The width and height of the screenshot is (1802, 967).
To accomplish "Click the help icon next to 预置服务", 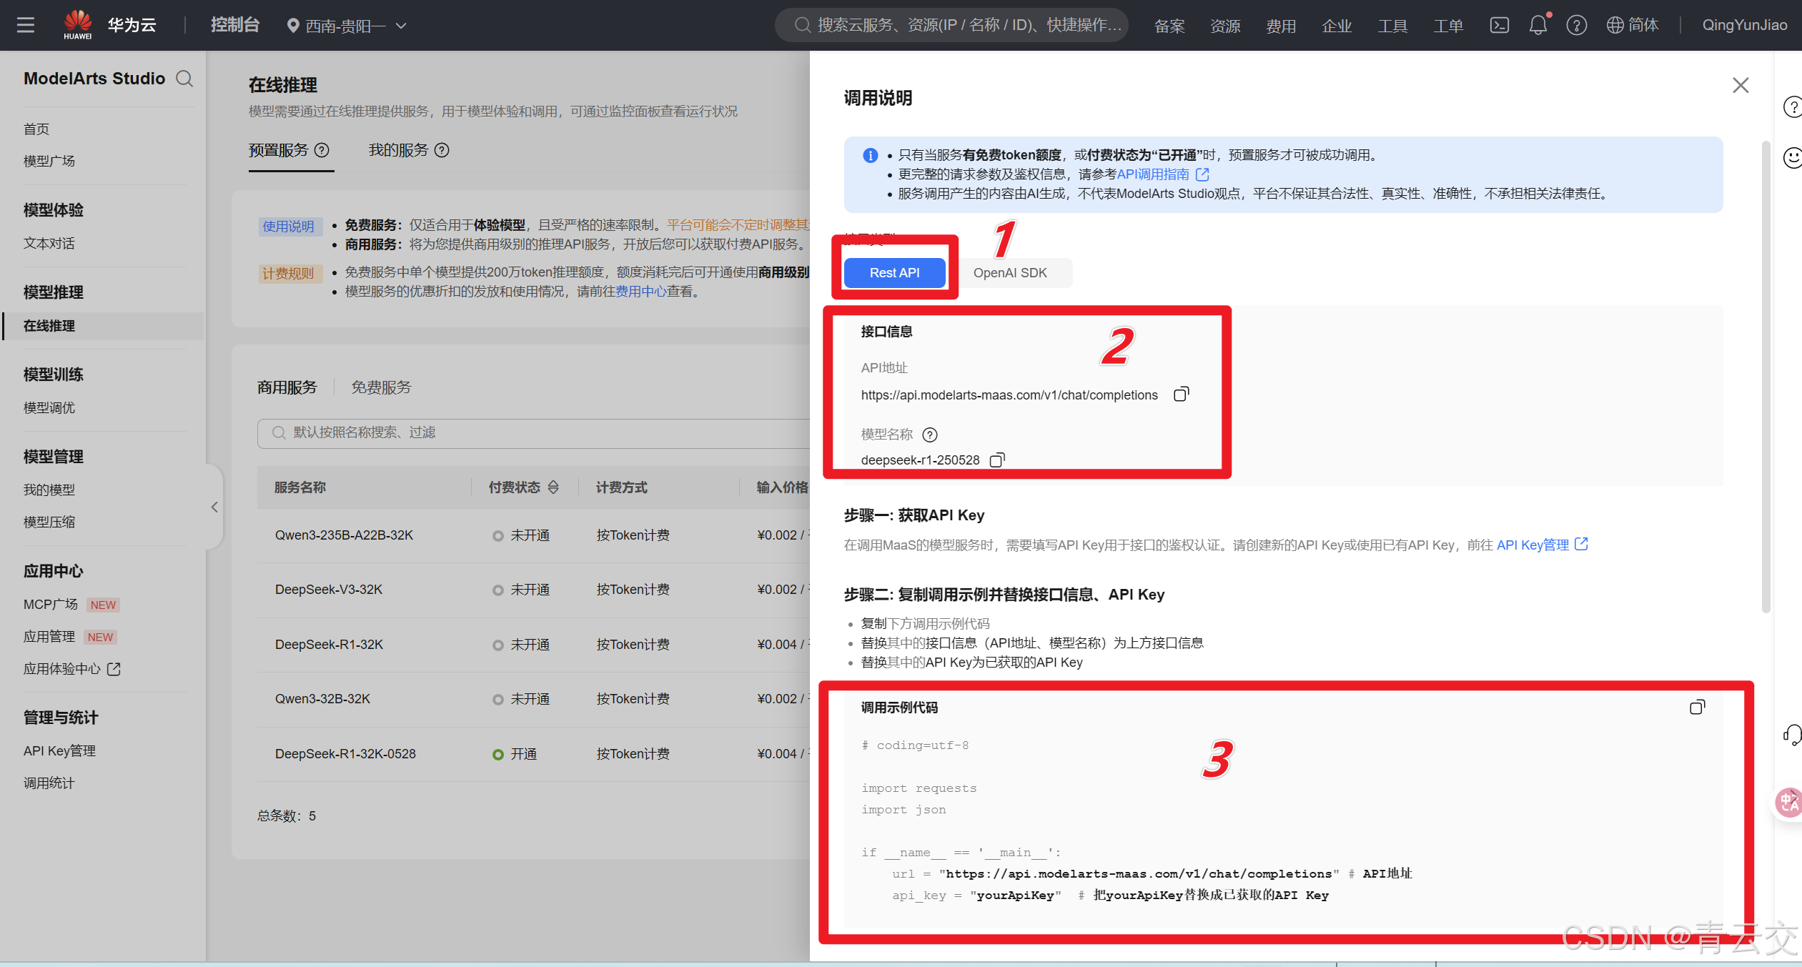I will pos(322,150).
